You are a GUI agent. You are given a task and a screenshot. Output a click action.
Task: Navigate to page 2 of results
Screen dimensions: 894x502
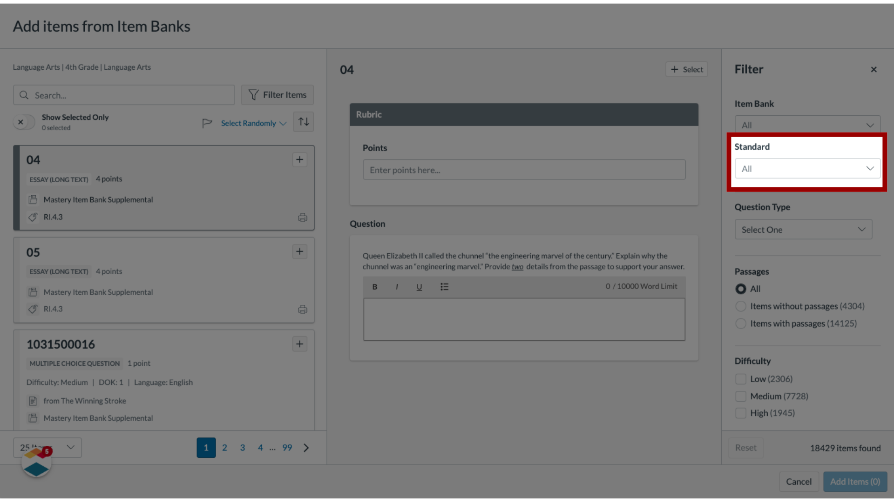pos(224,448)
